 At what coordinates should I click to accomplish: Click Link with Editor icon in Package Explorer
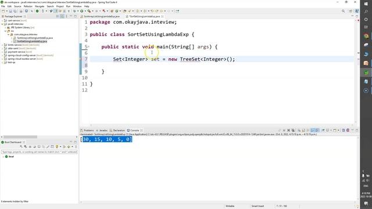coord(62,16)
